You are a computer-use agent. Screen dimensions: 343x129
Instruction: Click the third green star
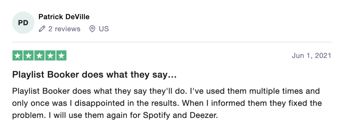39,55
